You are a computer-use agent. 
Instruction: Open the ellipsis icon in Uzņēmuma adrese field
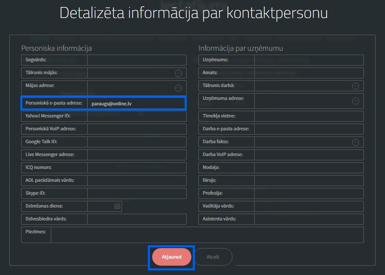[356, 101]
